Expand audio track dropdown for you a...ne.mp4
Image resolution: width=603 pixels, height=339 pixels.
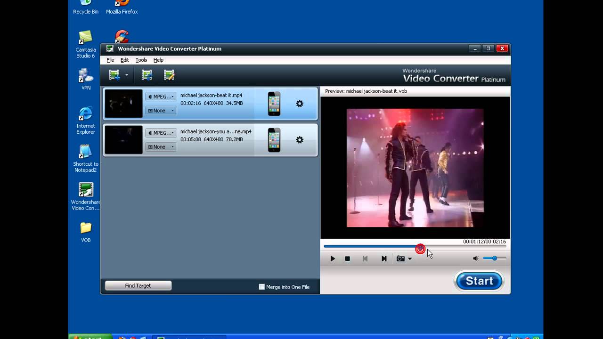point(161,133)
